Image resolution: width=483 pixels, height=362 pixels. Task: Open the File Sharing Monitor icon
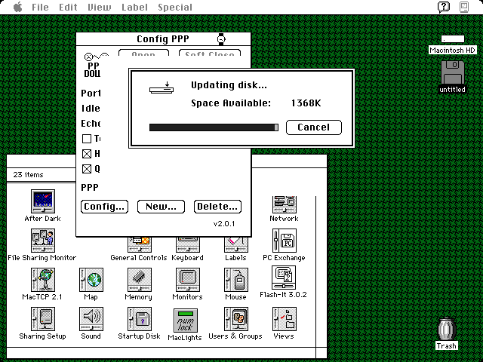coord(43,241)
